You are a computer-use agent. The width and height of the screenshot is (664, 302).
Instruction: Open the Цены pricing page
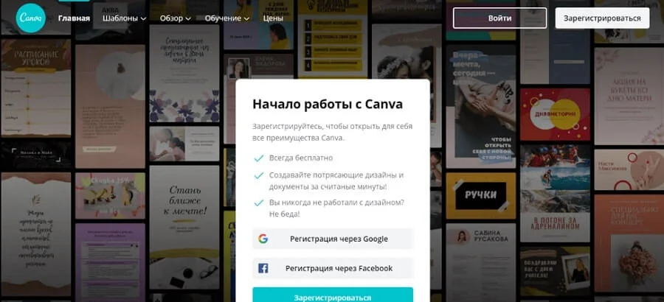pyautogui.click(x=273, y=18)
